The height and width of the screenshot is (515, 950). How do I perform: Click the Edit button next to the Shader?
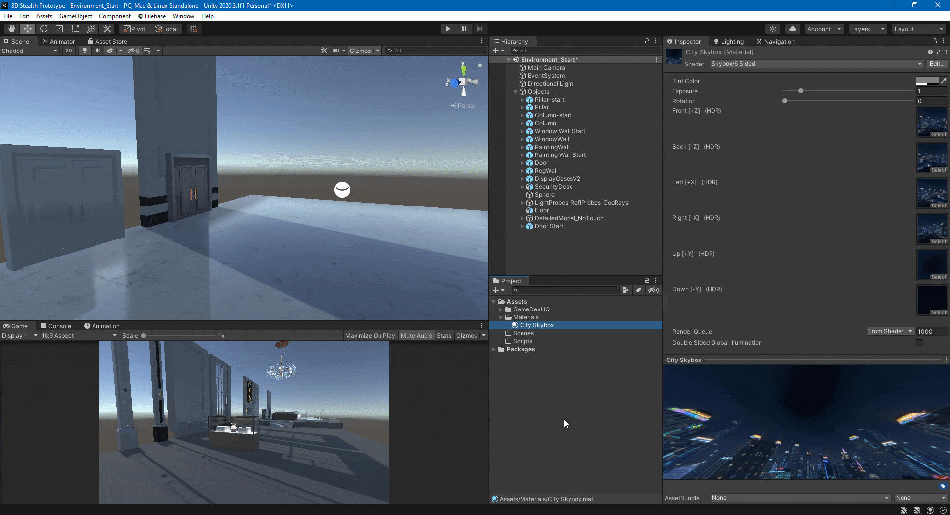[x=936, y=64]
